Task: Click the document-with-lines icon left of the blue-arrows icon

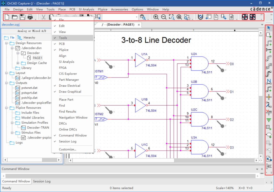Action: (216, 17)
